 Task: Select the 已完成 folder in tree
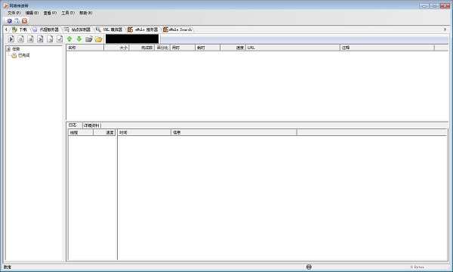pyautogui.click(x=23, y=55)
